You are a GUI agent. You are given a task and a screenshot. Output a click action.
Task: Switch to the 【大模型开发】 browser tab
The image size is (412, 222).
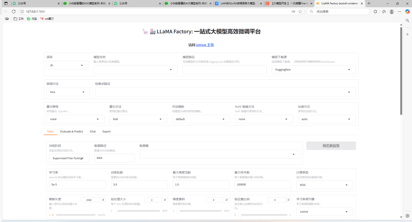pyautogui.click(x=288, y=3)
